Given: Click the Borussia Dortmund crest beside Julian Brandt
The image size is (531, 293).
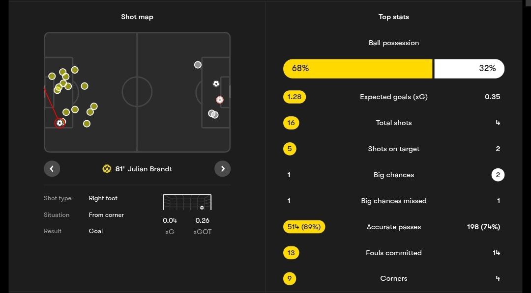Looking at the screenshot, I should coord(107,169).
